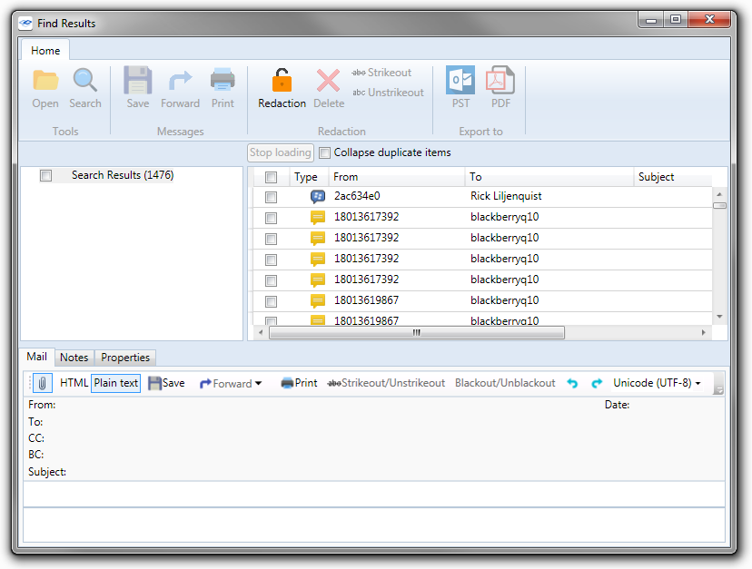Enable Collapse duplicate items checkbox

325,153
